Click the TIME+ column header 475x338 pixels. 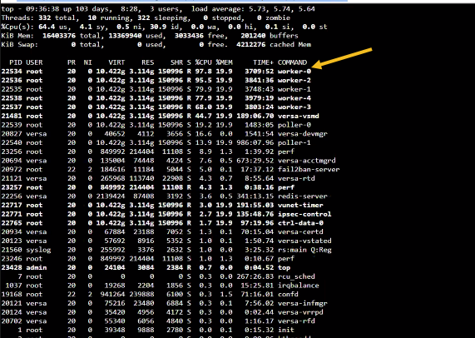[x=263, y=62]
